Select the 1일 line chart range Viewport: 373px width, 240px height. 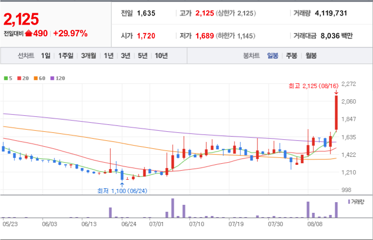(x=46, y=55)
